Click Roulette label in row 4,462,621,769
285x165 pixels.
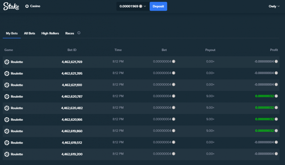17,62
